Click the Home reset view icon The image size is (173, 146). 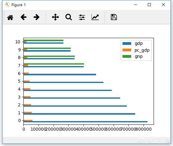(x=10, y=17)
